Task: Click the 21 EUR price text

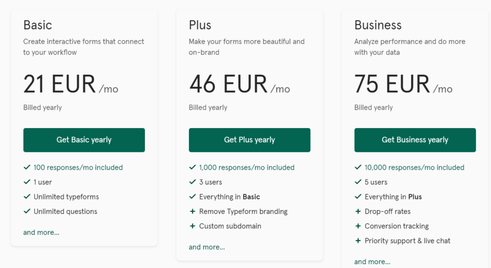Action: (59, 84)
